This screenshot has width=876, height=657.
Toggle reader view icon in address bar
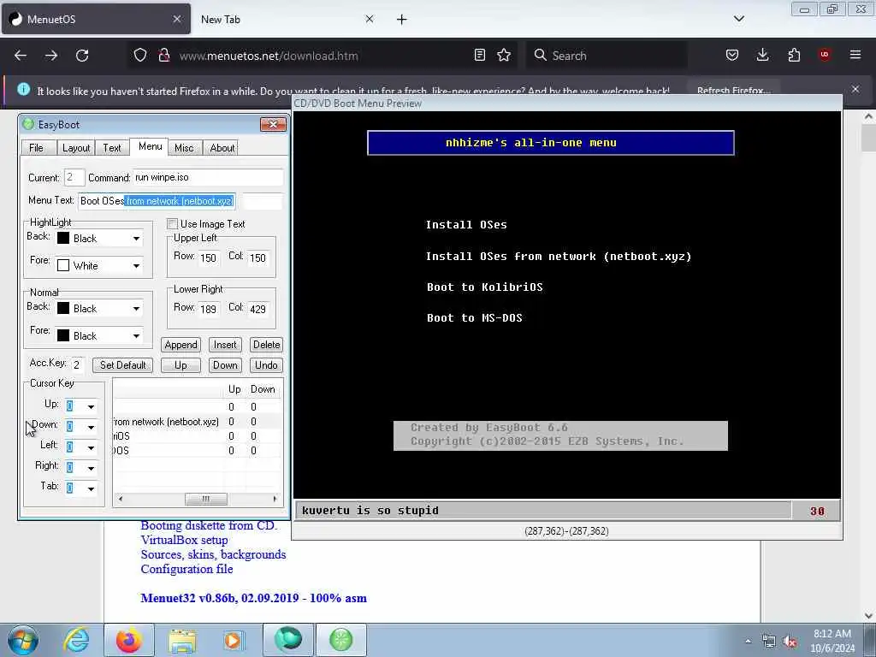pos(479,56)
